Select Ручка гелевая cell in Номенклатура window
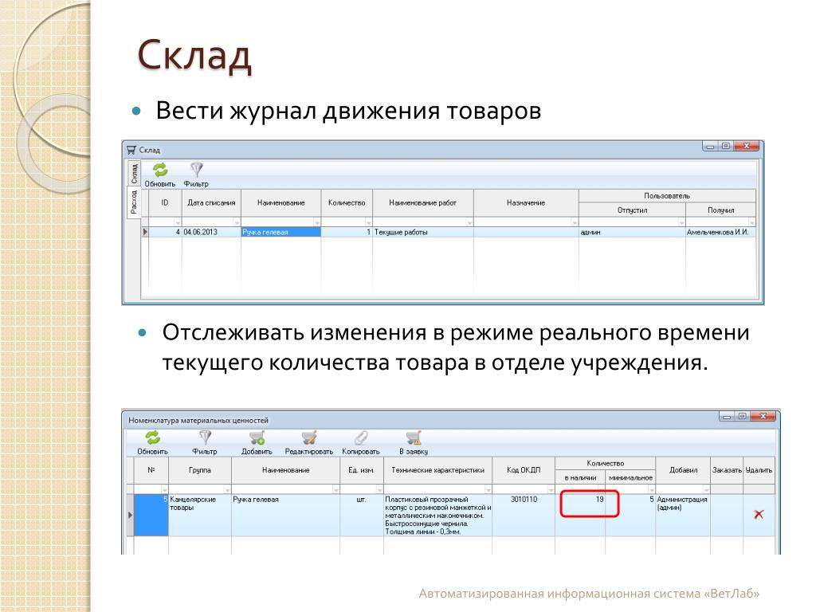The height and width of the screenshot is (612, 816). pos(286,516)
